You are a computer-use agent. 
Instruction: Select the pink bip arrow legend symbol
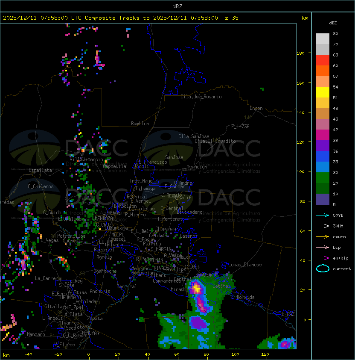(323, 247)
